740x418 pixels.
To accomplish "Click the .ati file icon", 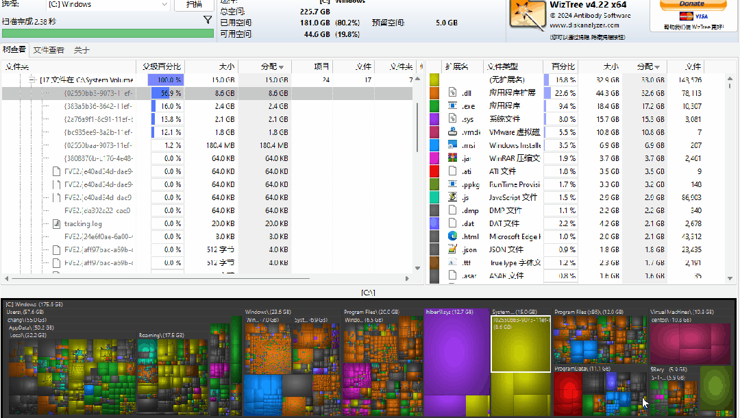I will pyautogui.click(x=452, y=171).
